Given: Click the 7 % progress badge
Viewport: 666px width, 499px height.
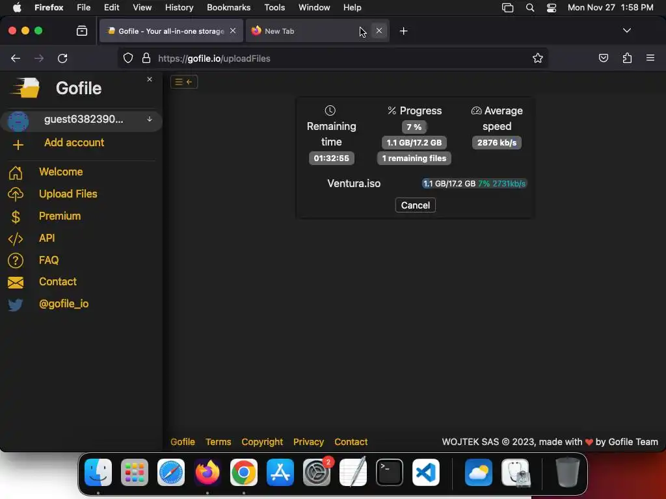Looking at the screenshot, I should pos(414,127).
